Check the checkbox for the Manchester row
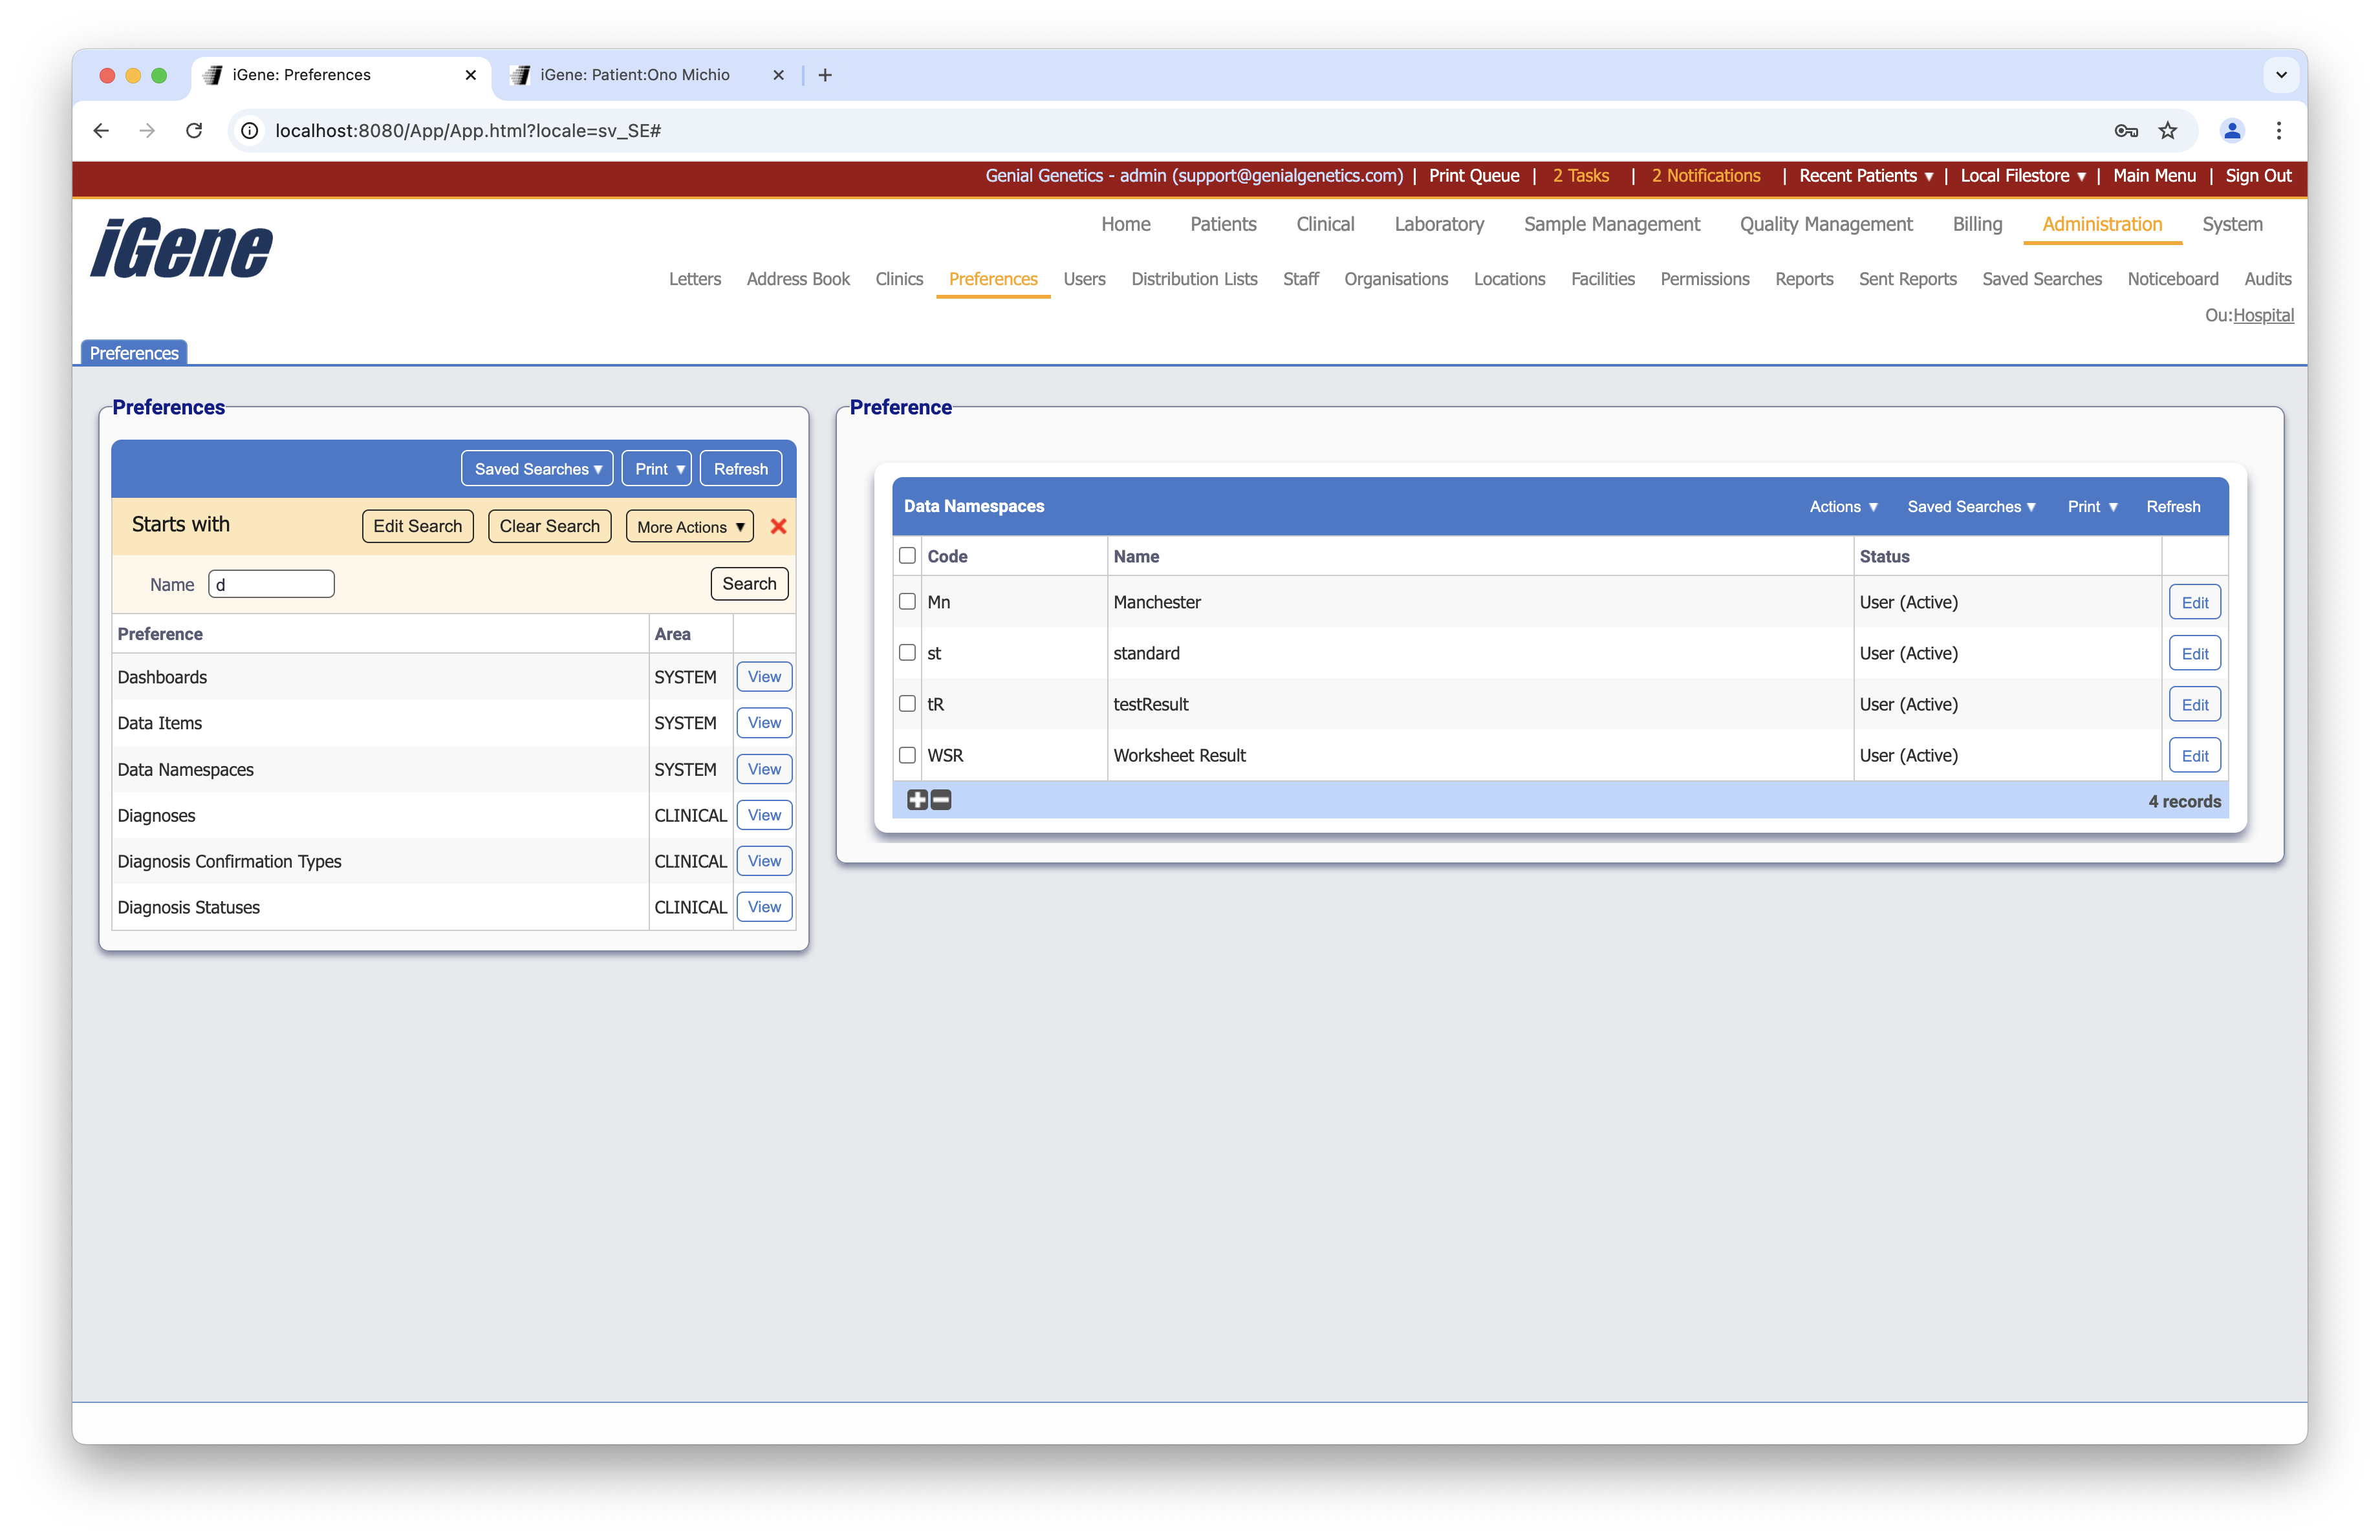 907,602
